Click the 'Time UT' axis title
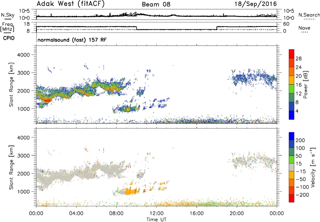 tap(156, 220)
